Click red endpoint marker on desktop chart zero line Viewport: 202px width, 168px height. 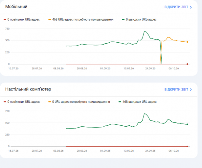pyautogui.click(x=187, y=146)
